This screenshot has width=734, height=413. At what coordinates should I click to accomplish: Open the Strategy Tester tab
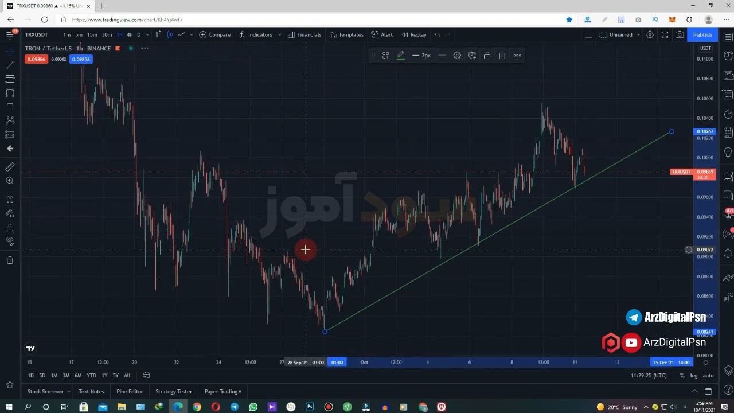pyautogui.click(x=174, y=392)
